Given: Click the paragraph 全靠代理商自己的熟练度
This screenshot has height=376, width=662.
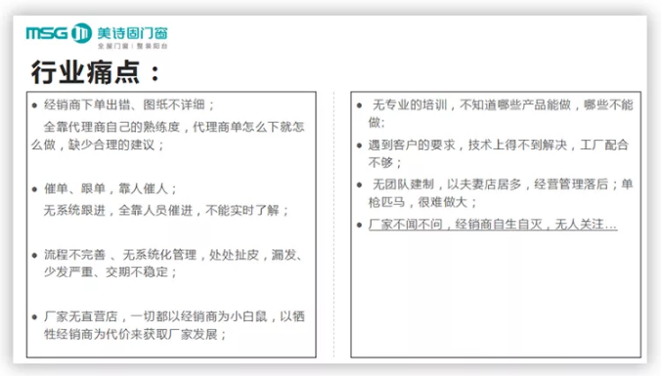Looking at the screenshot, I should [167, 136].
